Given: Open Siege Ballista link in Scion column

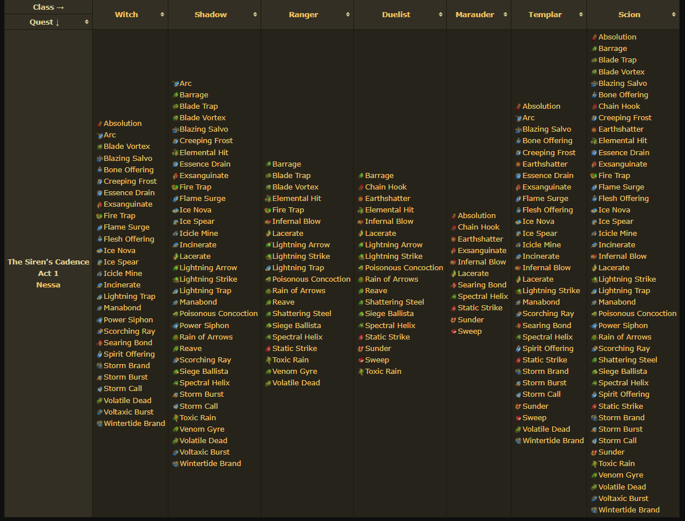Looking at the screenshot, I should (623, 372).
